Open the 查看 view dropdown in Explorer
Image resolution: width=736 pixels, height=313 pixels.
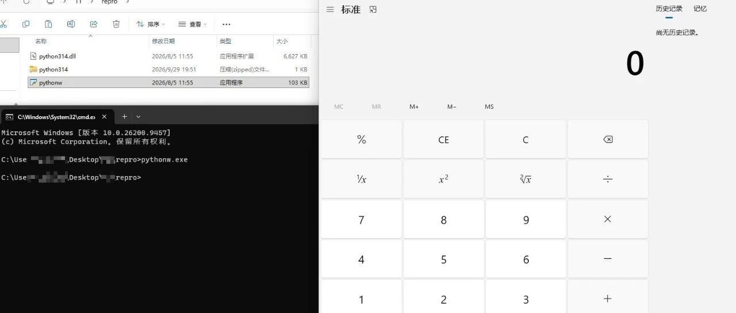pos(193,24)
